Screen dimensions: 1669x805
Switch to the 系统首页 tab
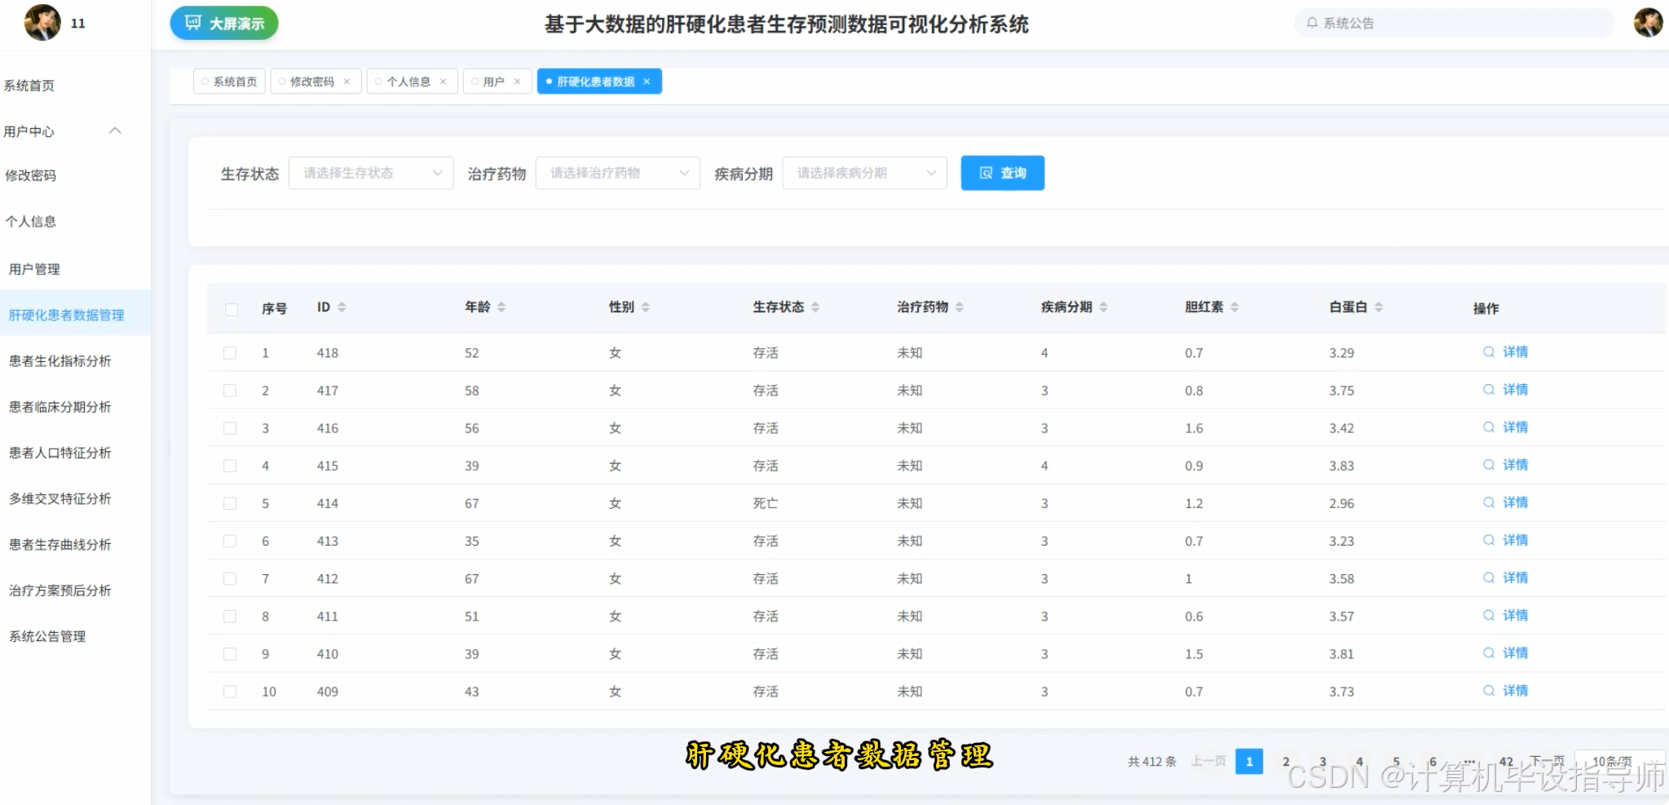click(x=229, y=81)
